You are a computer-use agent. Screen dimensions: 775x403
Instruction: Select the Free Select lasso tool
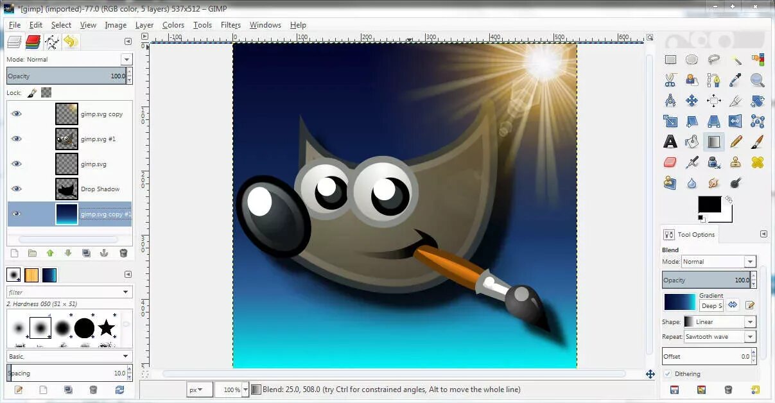pos(713,60)
